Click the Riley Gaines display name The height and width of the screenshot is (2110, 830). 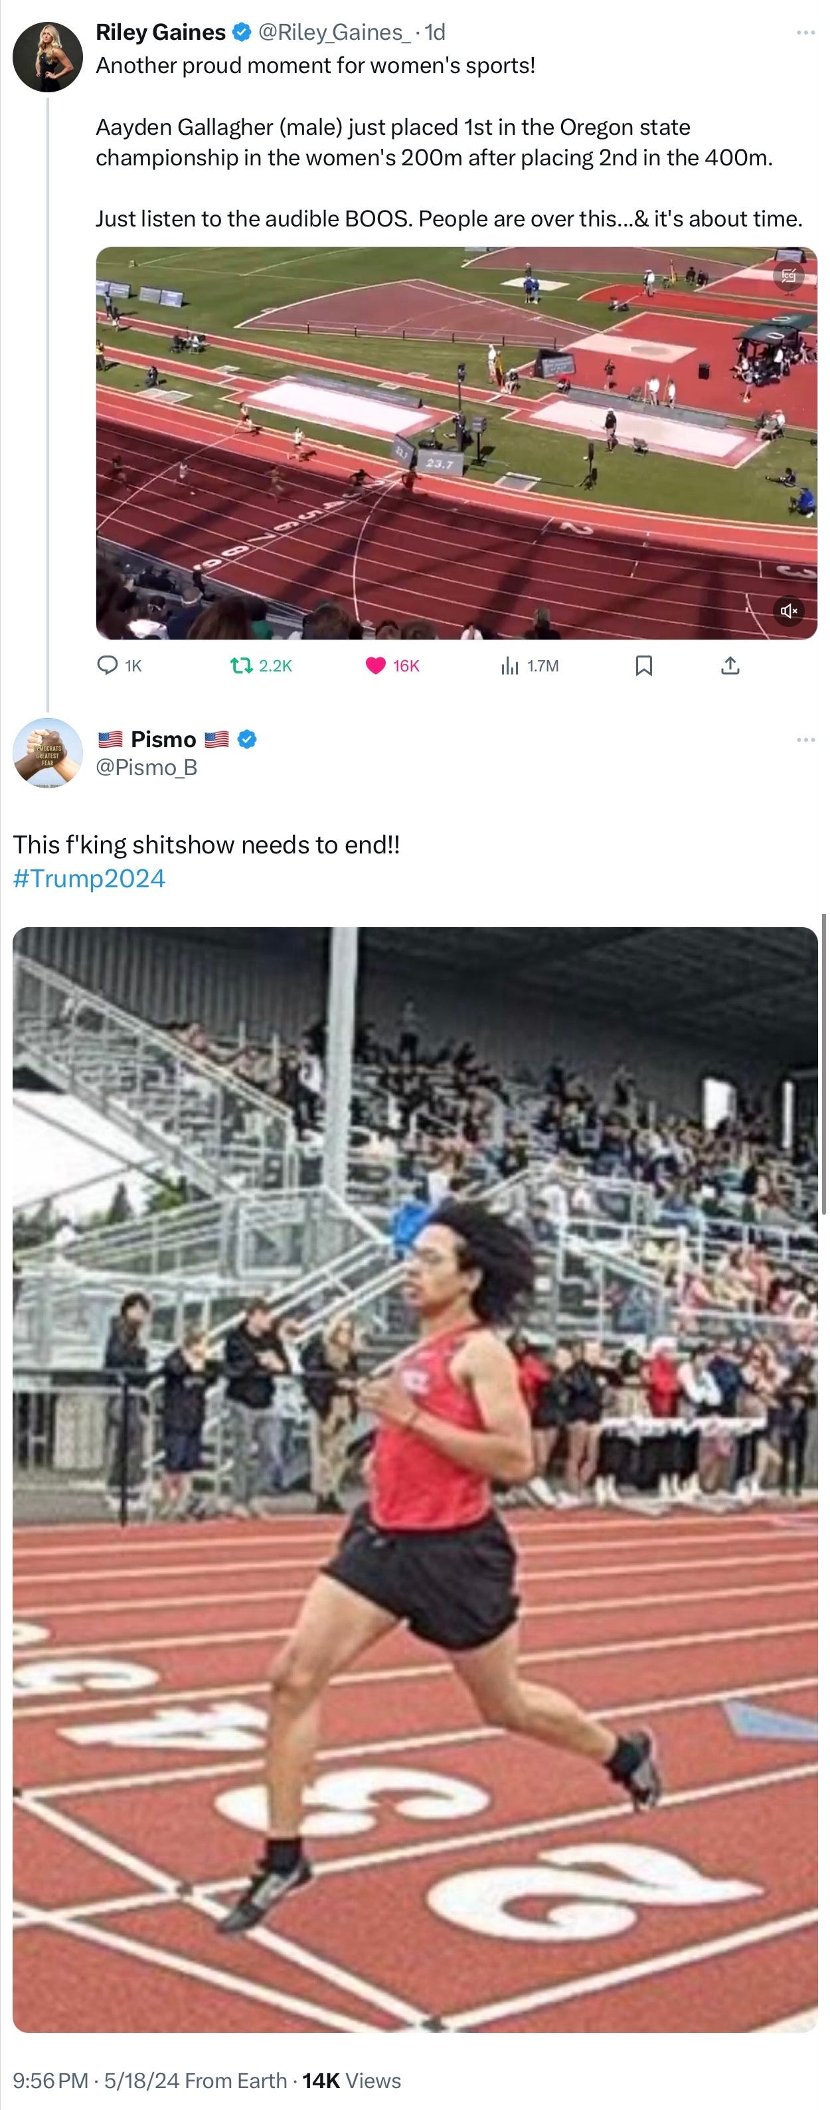(x=161, y=32)
